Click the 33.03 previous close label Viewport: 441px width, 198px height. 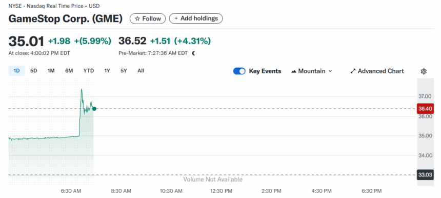point(425,175)
